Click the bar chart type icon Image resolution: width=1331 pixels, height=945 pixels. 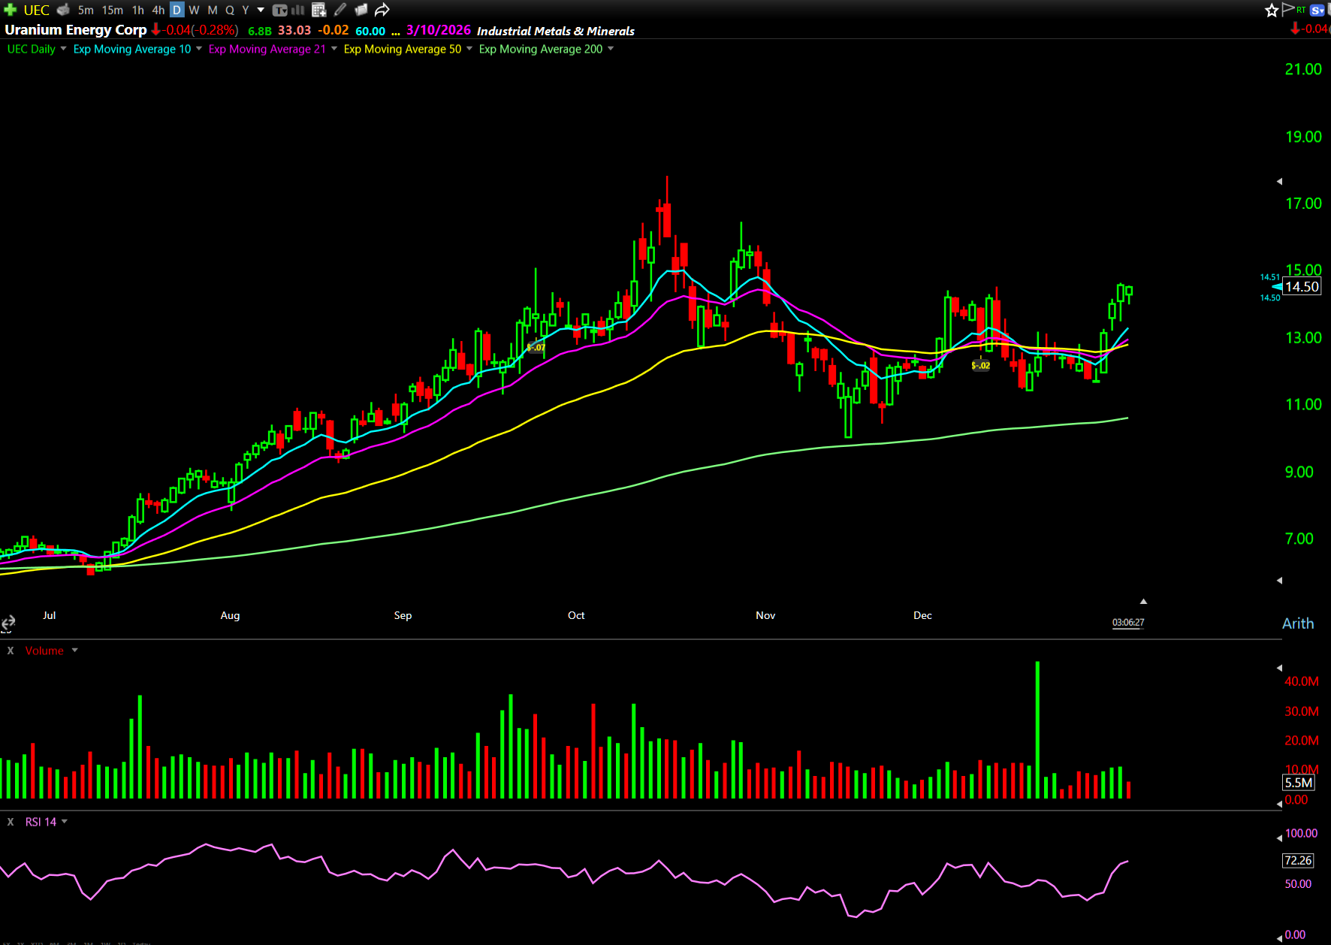[298, 10]
